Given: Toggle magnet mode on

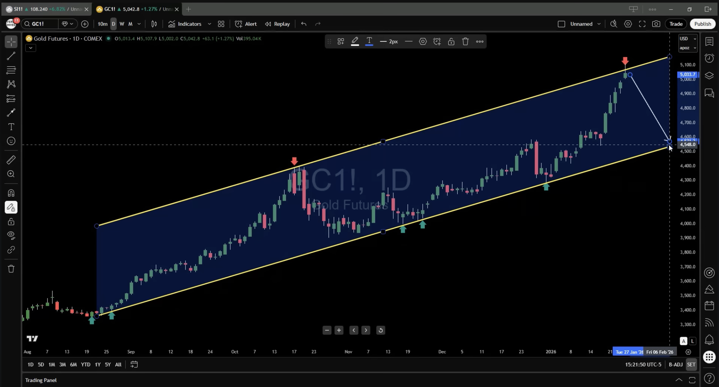Looking at the screenshot, I should pyautogui.click(x=11, y=193).
